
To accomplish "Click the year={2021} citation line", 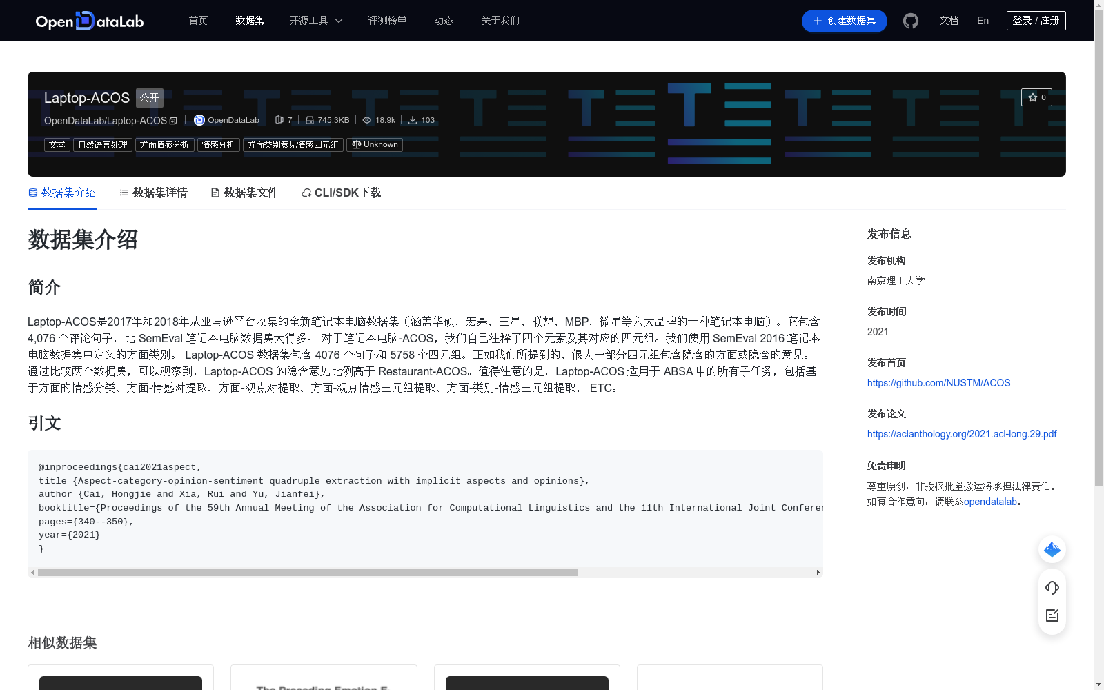I will [69, 535].
